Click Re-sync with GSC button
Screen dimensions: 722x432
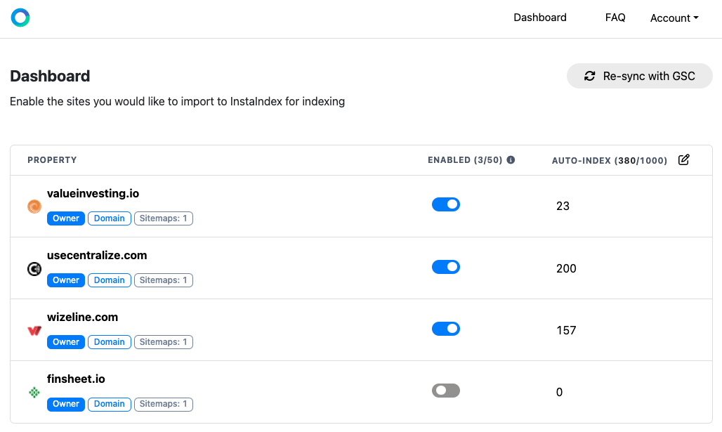640,76
